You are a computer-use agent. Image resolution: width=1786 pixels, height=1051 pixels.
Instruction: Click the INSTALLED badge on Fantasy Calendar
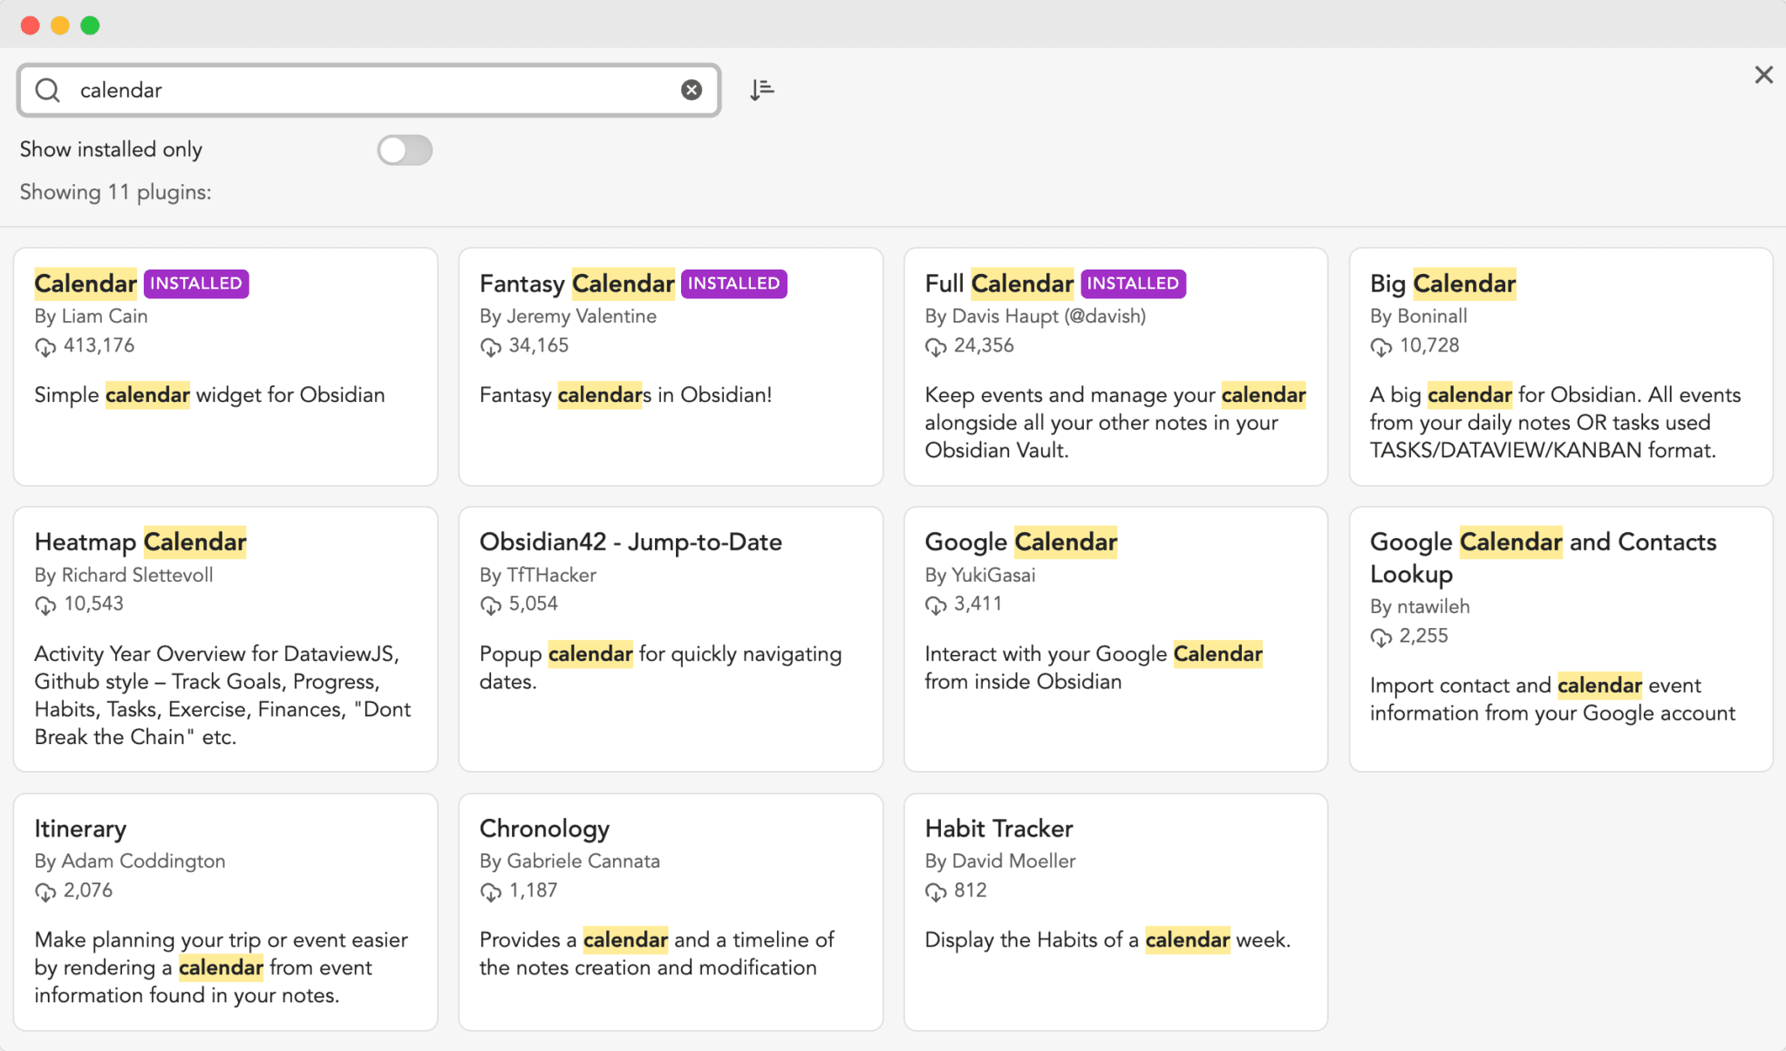pos(733,283)
